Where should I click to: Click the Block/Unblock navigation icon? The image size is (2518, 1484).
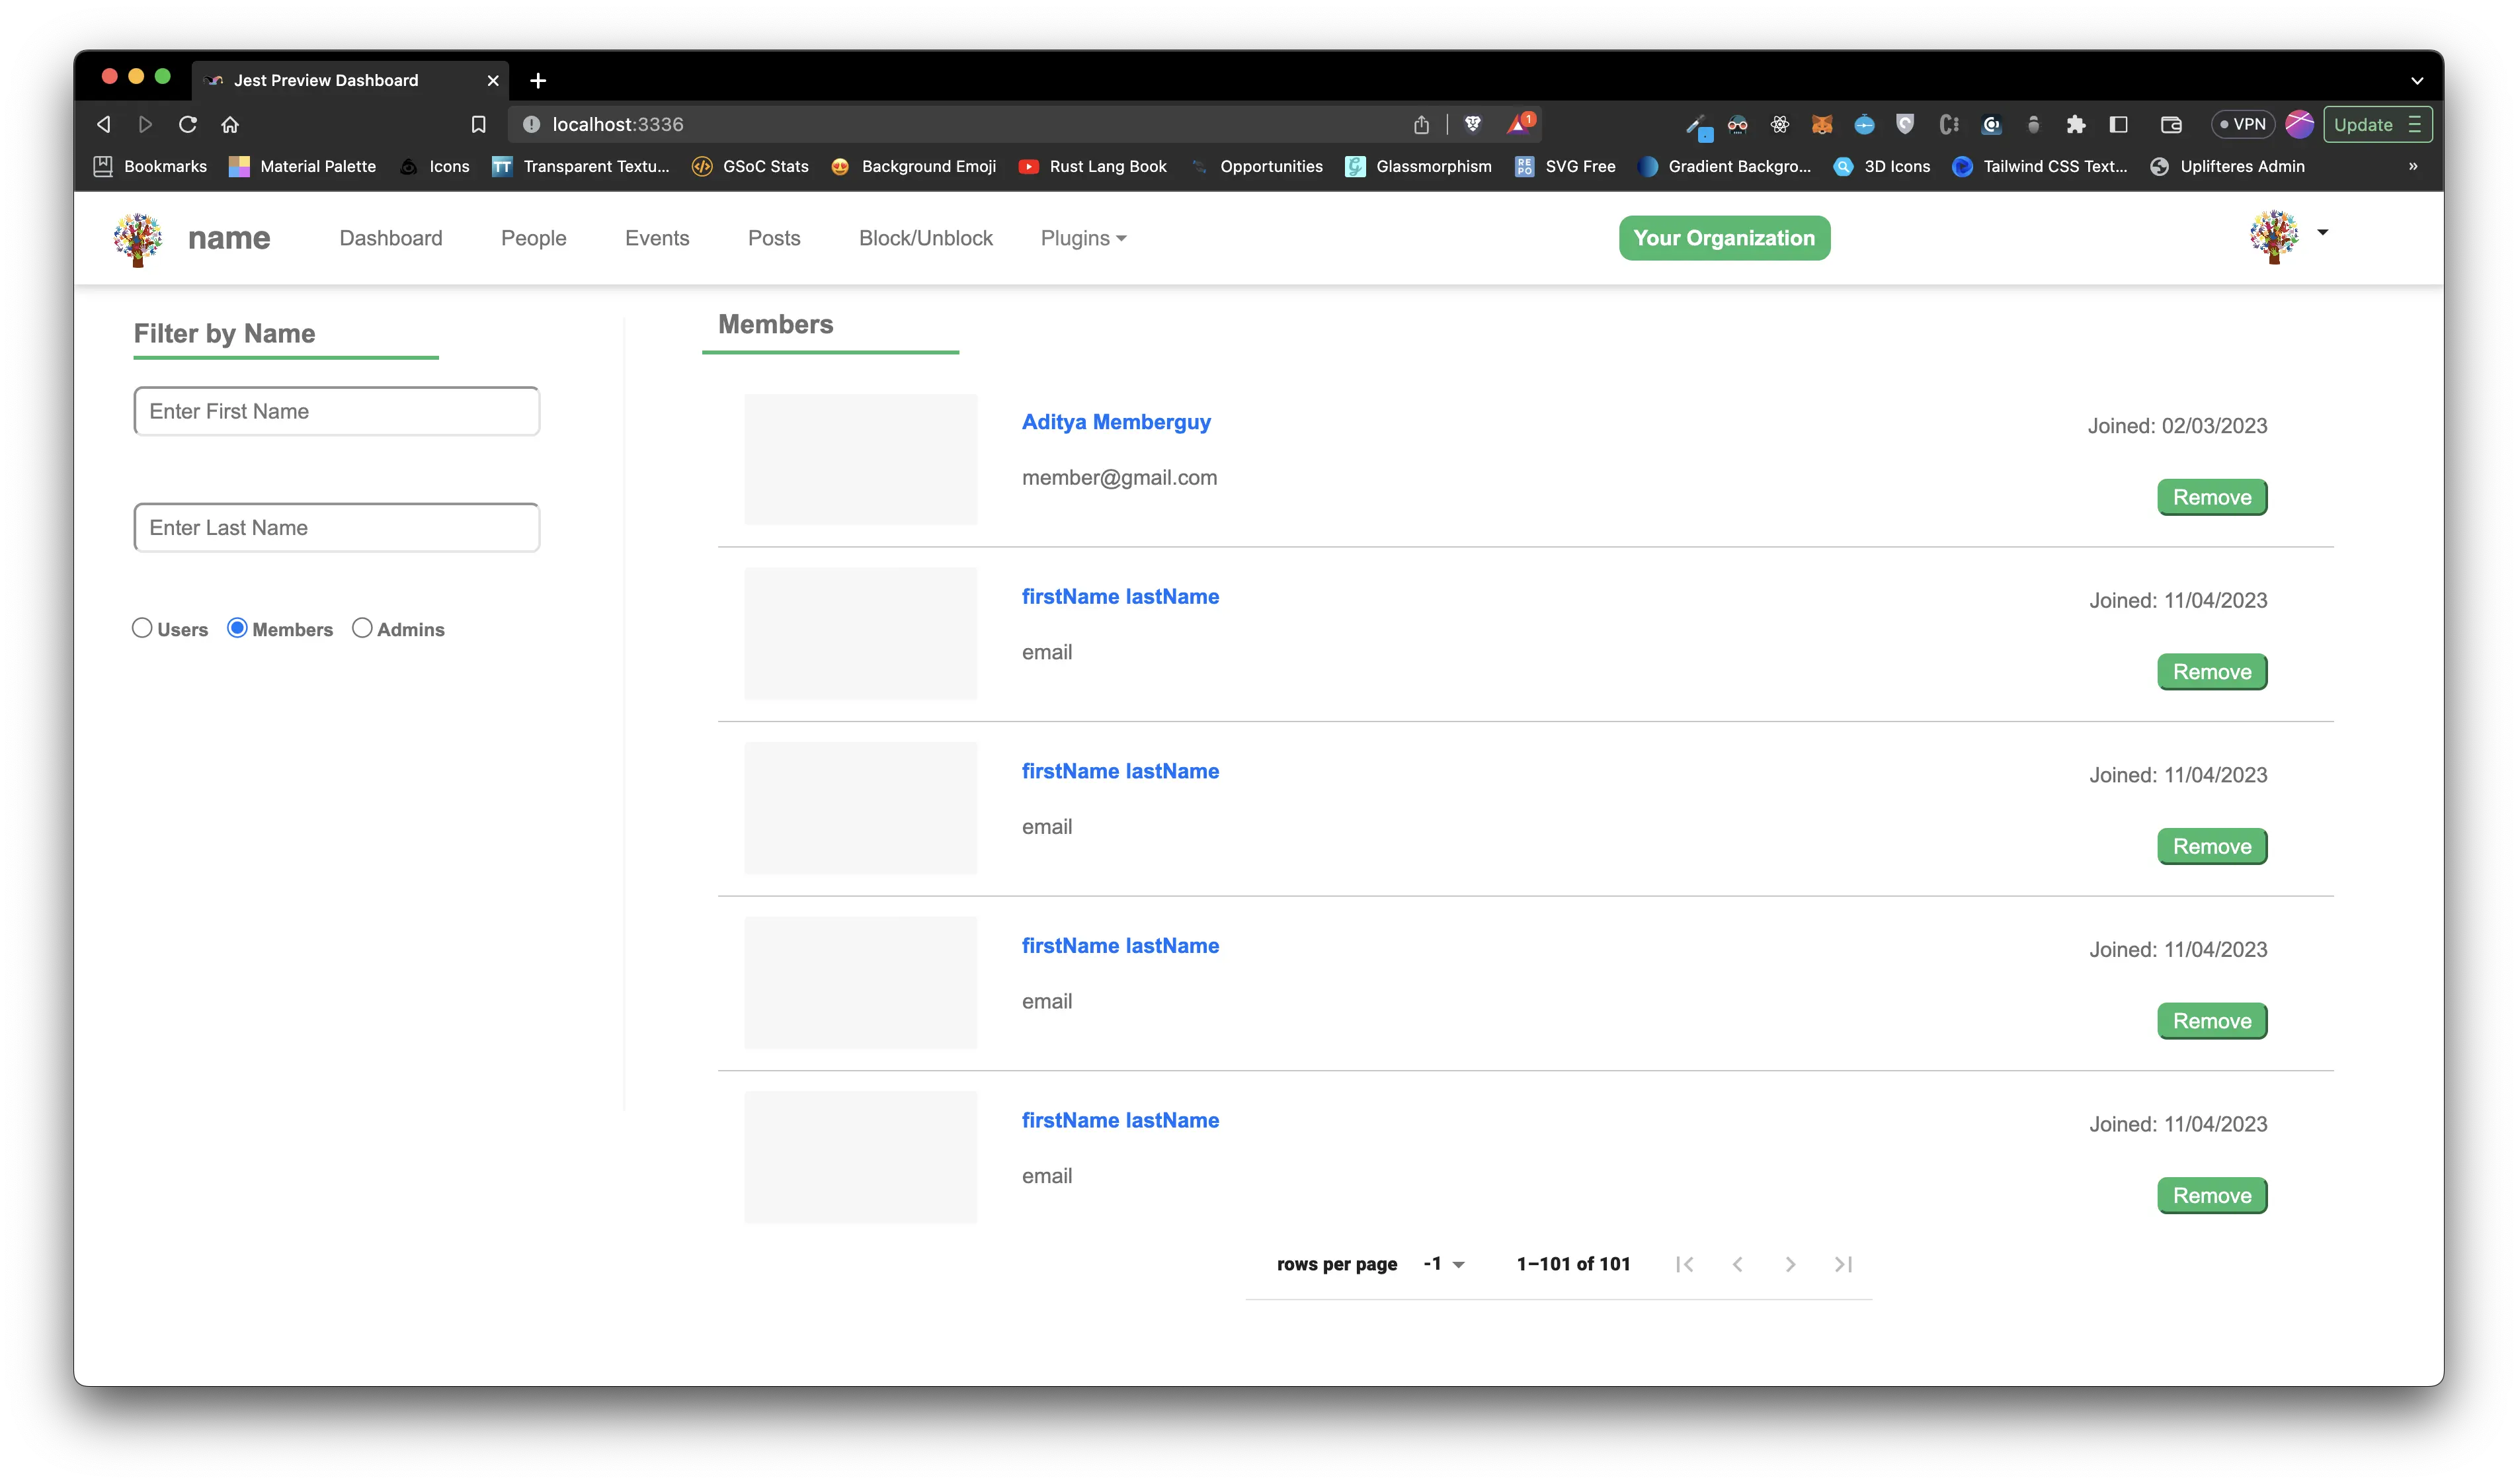tap(925, 237)
